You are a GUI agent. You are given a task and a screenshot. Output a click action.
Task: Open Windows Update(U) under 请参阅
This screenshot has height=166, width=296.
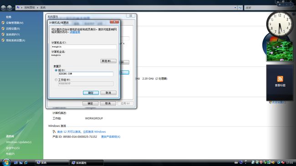click(19, 142)
